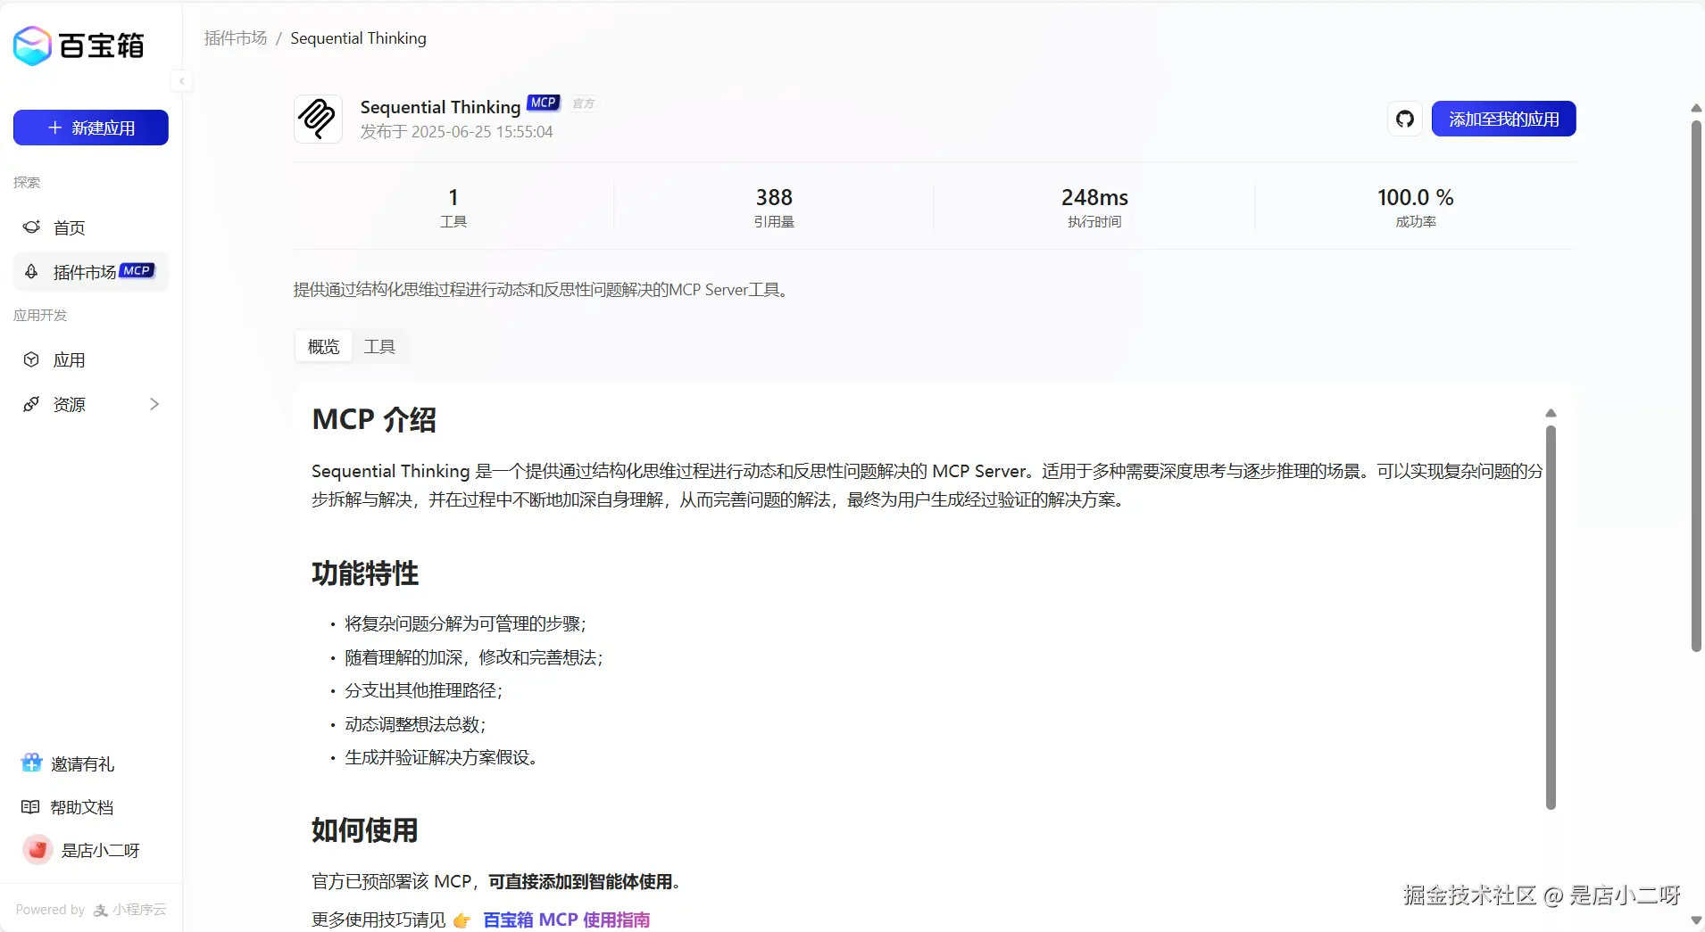Expand the 资源 submenu chevron
The height and width of the screenshot is (932, 1705).
(154, 404)
